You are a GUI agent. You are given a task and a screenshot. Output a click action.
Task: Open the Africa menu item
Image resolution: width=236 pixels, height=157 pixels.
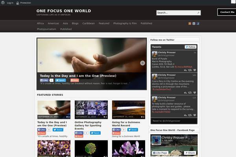coord(41,24)
